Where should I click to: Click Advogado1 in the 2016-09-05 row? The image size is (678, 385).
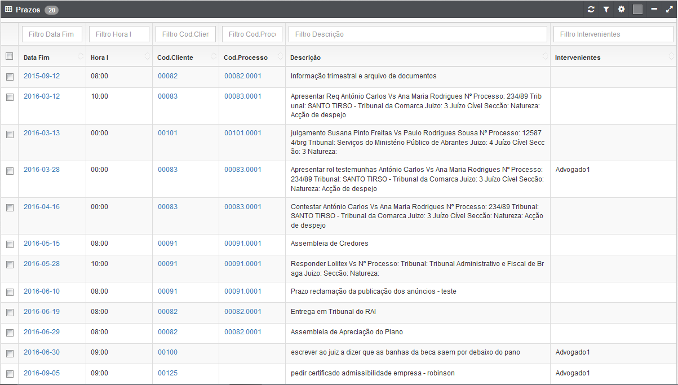point(573,373)
